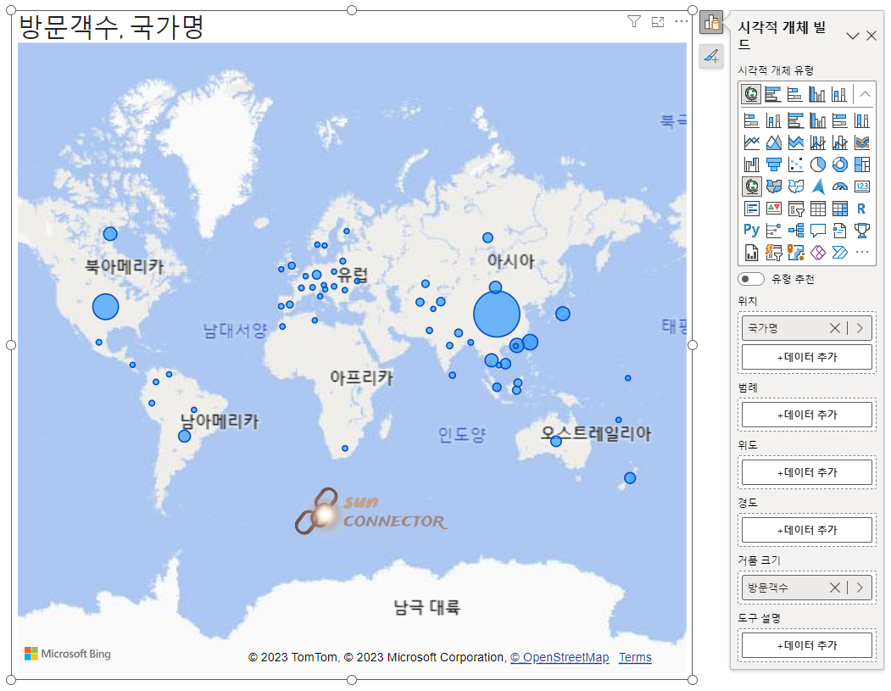Viewport: 891px width, 691px height.
Task: Select the gauge visual
Action: 840,187
